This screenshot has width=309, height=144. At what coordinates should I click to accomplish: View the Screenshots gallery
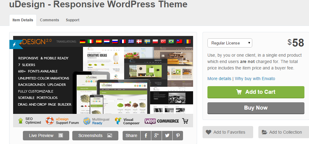[x=95, y=135]
